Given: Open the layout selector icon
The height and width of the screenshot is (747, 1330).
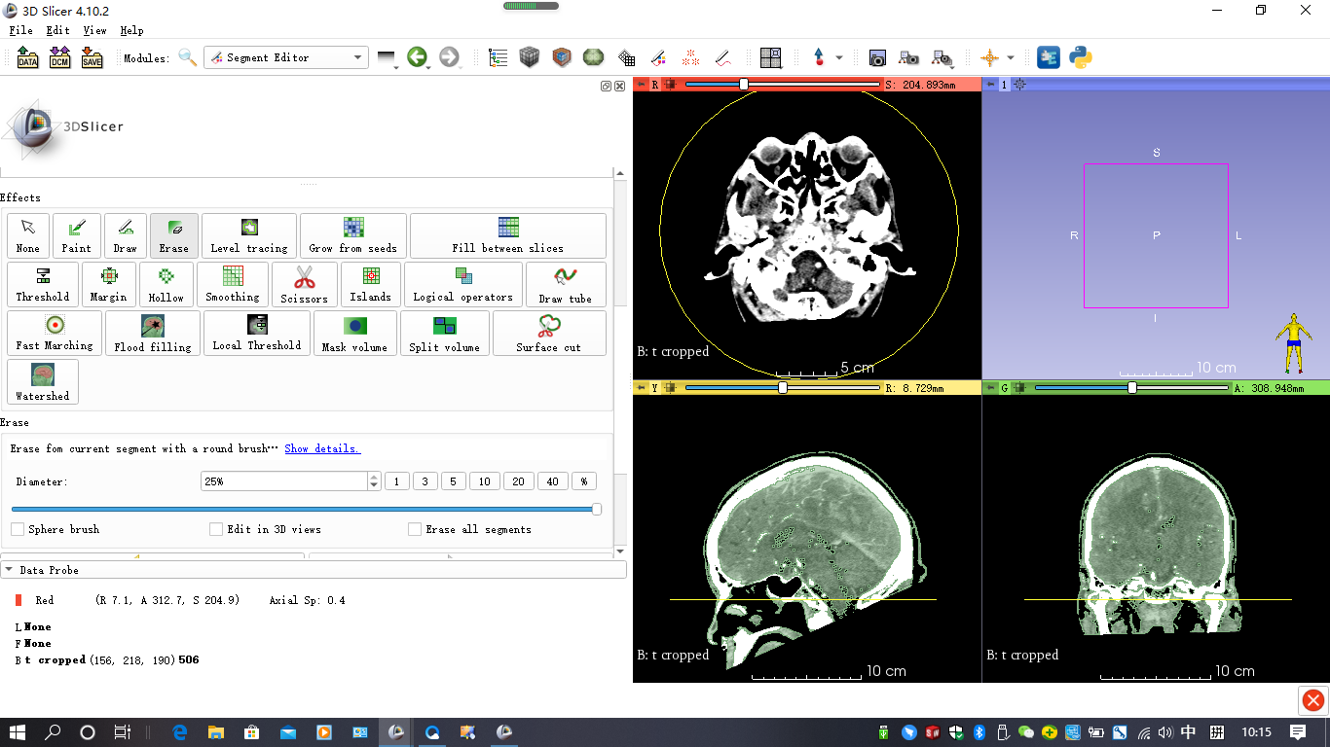Looking at the screenshot, I should click(x=771, y=58).
